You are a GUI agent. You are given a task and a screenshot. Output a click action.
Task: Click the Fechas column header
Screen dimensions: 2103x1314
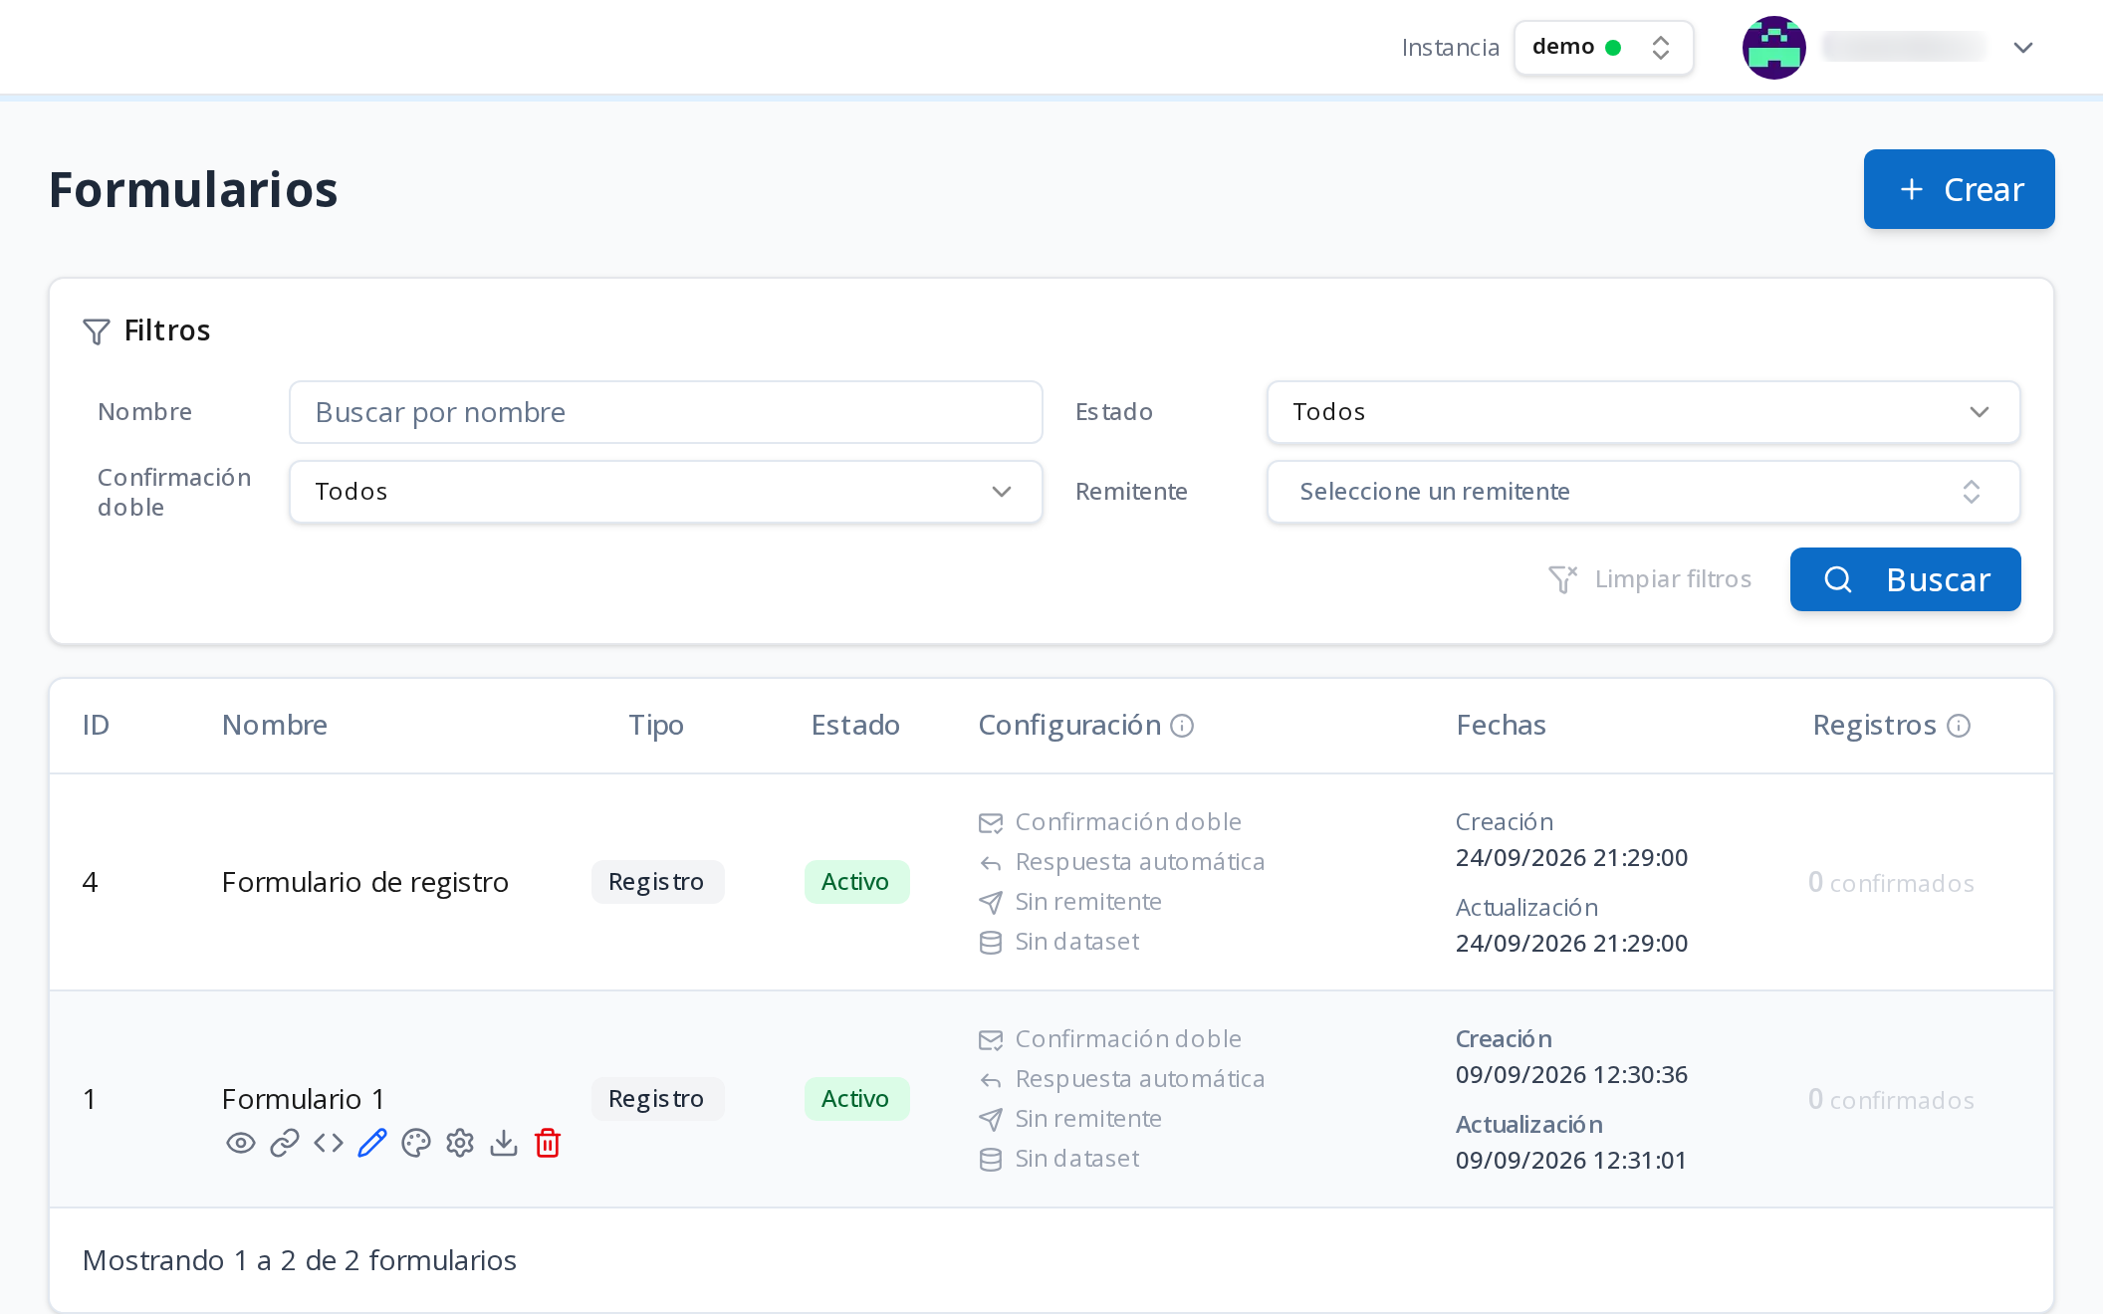pos(1502,726)
